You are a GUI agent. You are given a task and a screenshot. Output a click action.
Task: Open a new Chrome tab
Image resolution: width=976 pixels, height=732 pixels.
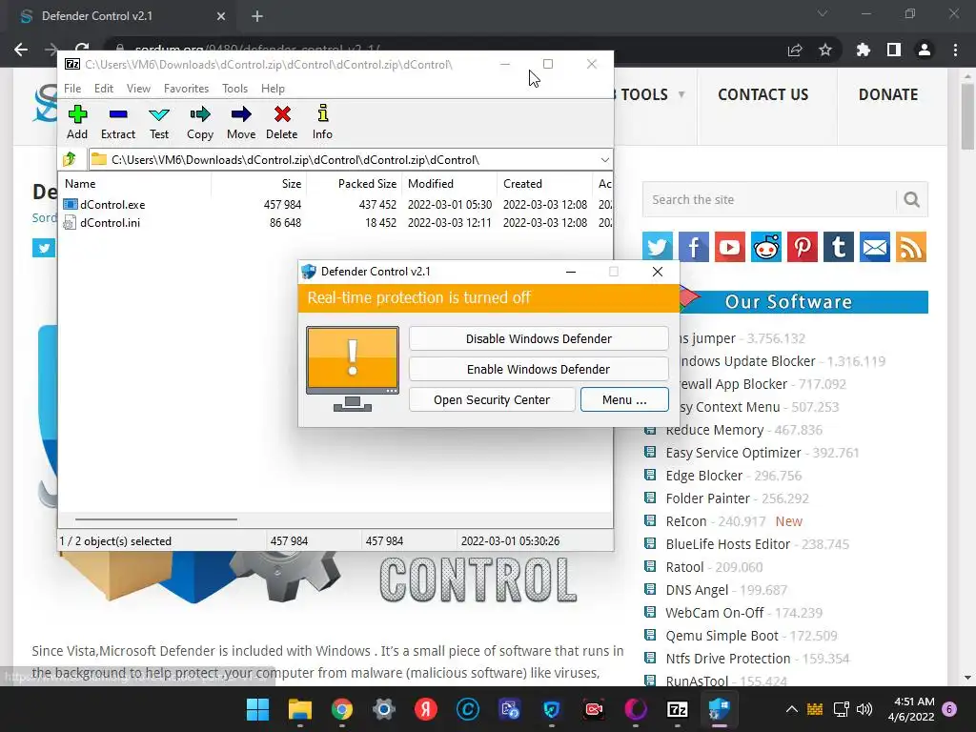click(x=257, y=16)
